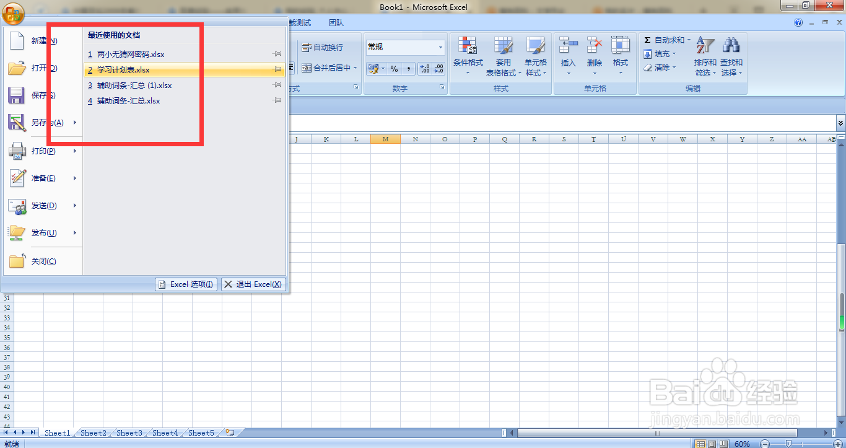Decrease decimal places

pos(438,69)
